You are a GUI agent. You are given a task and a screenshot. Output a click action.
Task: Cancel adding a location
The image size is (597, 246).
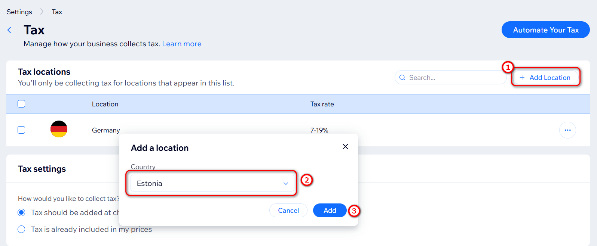coord(288,211)
